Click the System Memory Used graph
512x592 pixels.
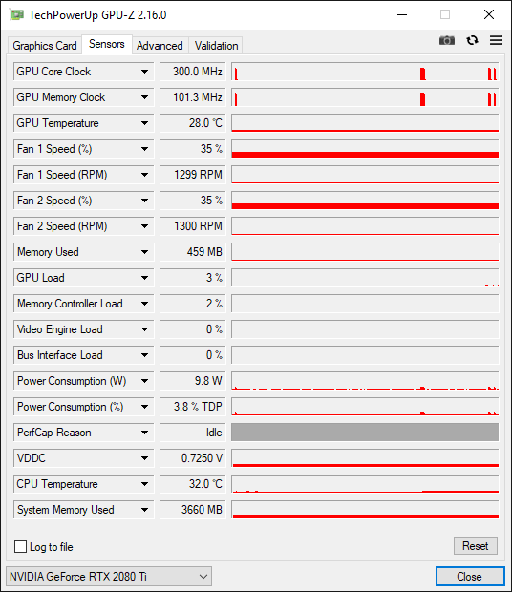[365, 510]
